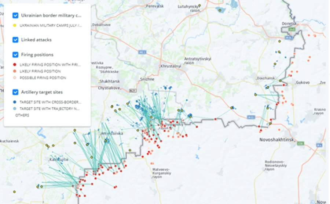Select the OTHERS legend entry
The image size is (330, 204).
click(x=22, y=115)
